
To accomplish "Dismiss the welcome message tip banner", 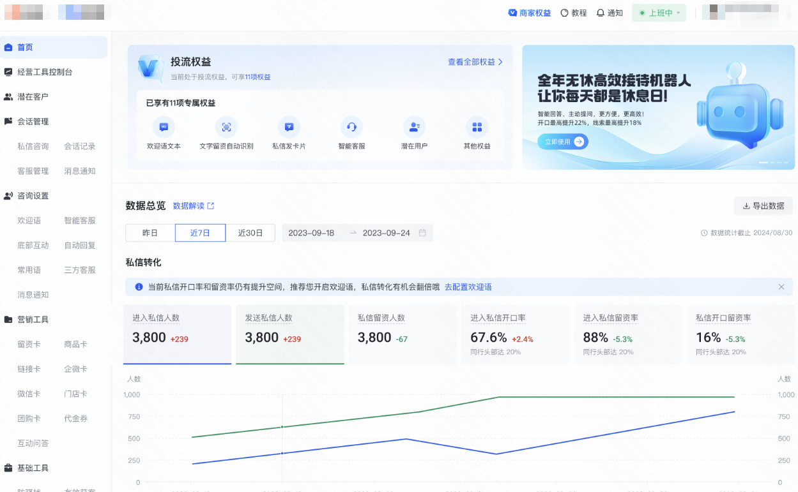I will point(781,287).
